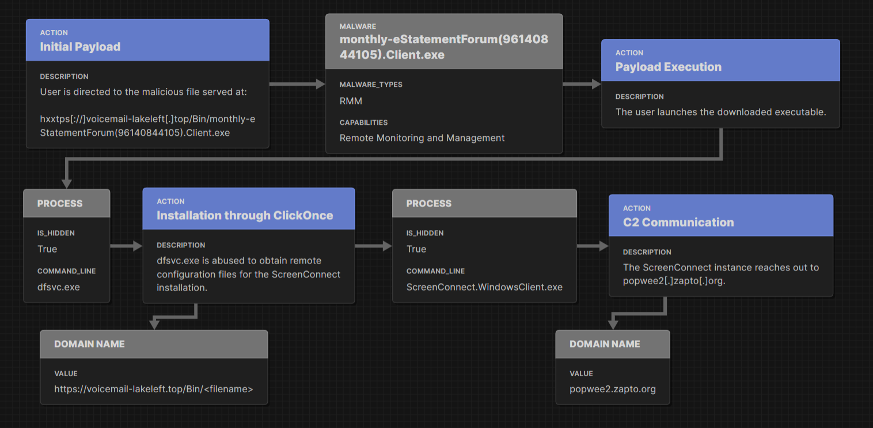Screen dimensions: 873x428
Task: Select the PROCESS header above dfsvc.exe
Action: pos(60,203)
